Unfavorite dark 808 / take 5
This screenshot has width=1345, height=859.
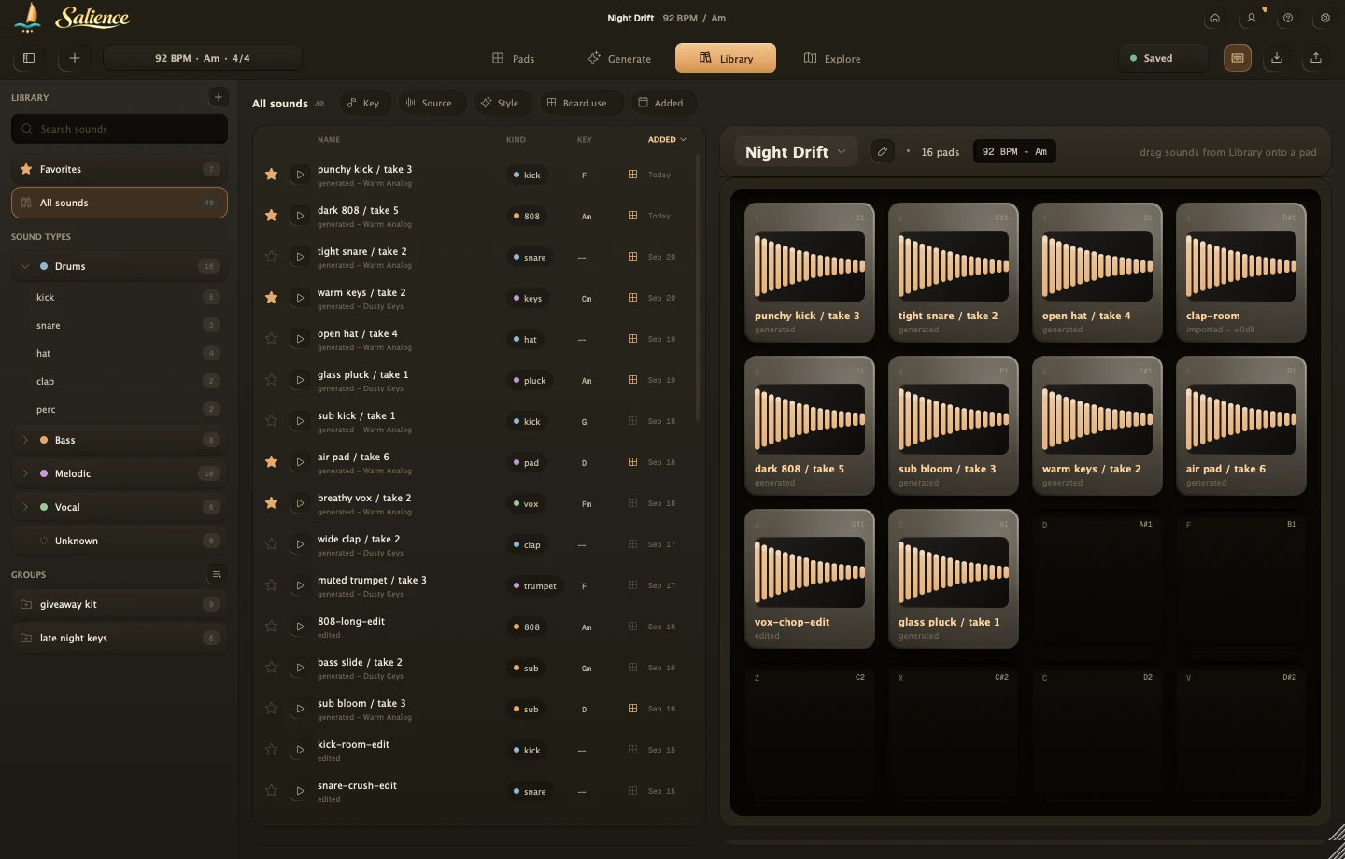click(x=271, y=216)
